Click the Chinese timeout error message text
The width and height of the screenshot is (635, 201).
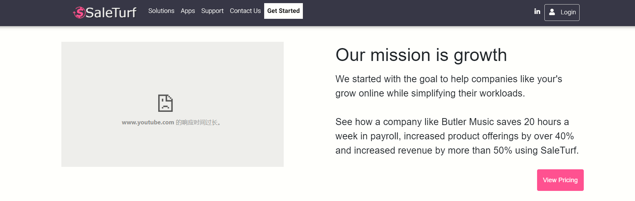point(198,122)
